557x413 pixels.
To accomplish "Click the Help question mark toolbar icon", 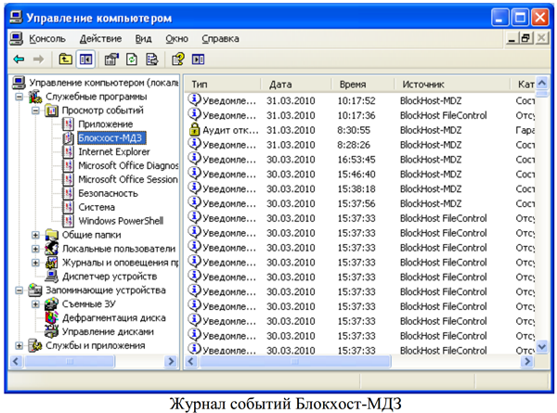I will click(178, 59).
